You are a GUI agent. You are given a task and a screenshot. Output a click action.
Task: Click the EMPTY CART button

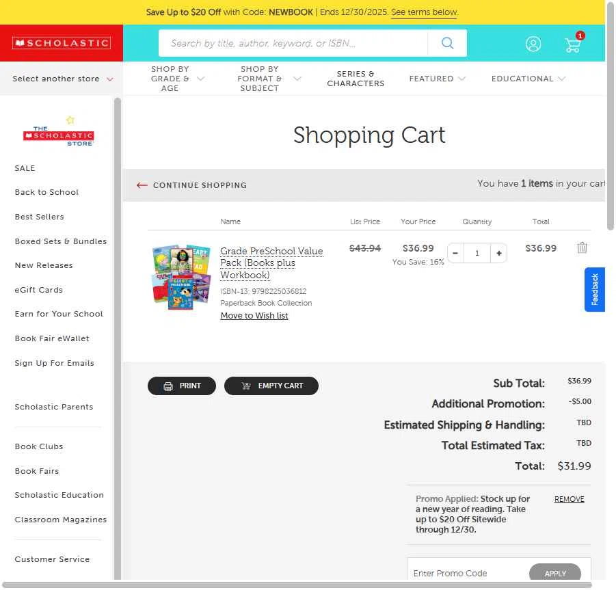271,386
